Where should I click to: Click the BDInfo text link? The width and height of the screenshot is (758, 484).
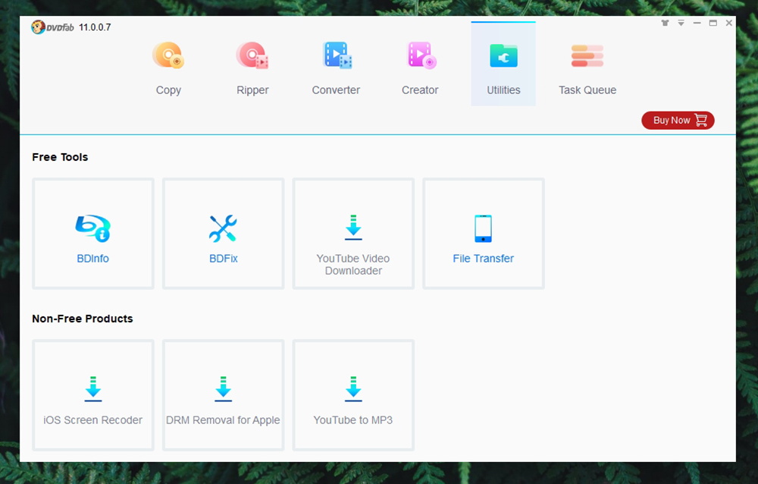(92, 259)
